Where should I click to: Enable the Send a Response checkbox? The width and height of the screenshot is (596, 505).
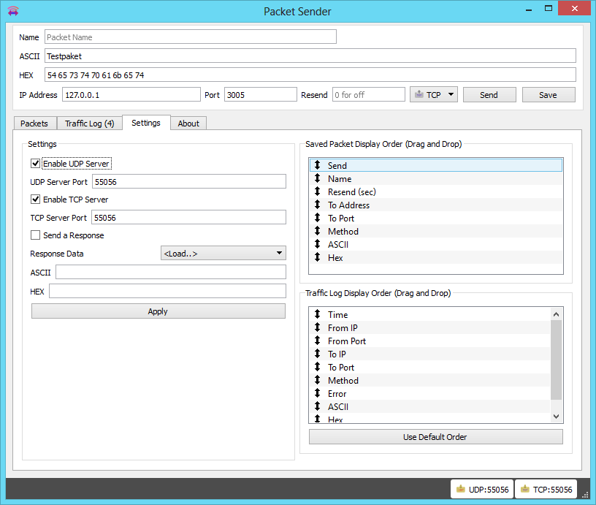[x=35, y=235]
